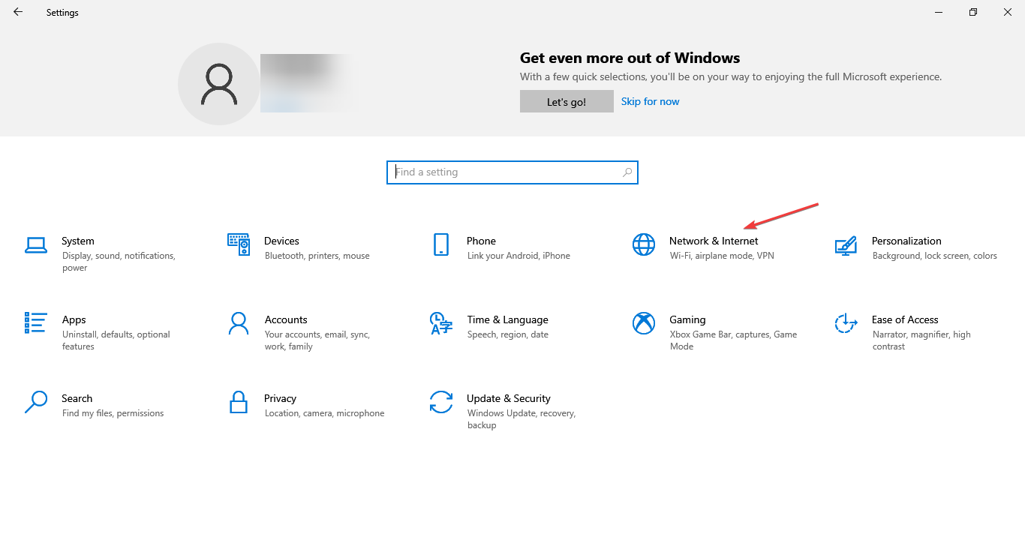1025x546 pixels.
Task: Open the System settings laptop icon
Action: click(36, 244)
